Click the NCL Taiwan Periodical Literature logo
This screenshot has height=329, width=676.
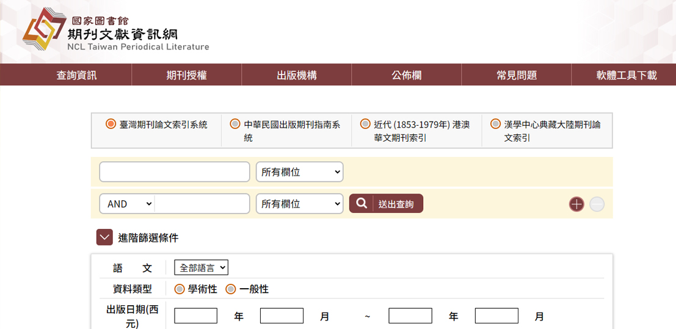pos(116,31)
